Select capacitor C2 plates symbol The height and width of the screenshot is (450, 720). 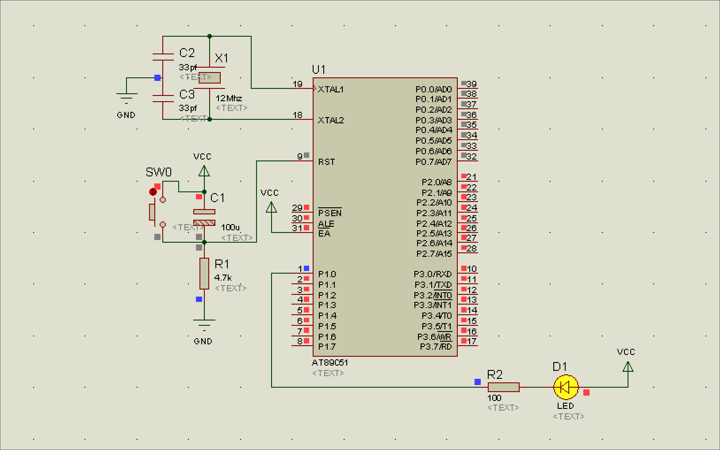[x=163, y=57]
